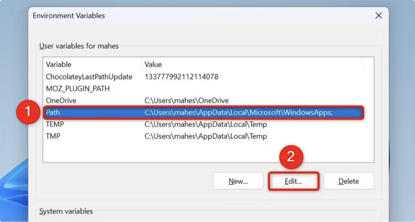Select the OneDrive variable name
Viewport: 415px width, 222px height.
point(61,100)
